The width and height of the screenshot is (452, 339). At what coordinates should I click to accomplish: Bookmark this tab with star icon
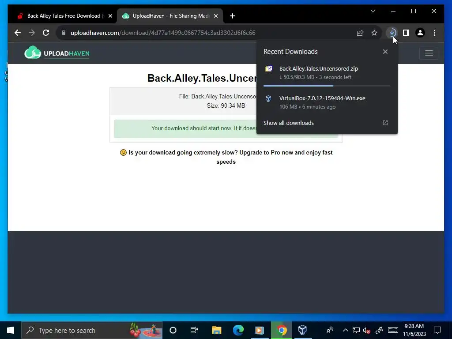(x=374, y=33)
